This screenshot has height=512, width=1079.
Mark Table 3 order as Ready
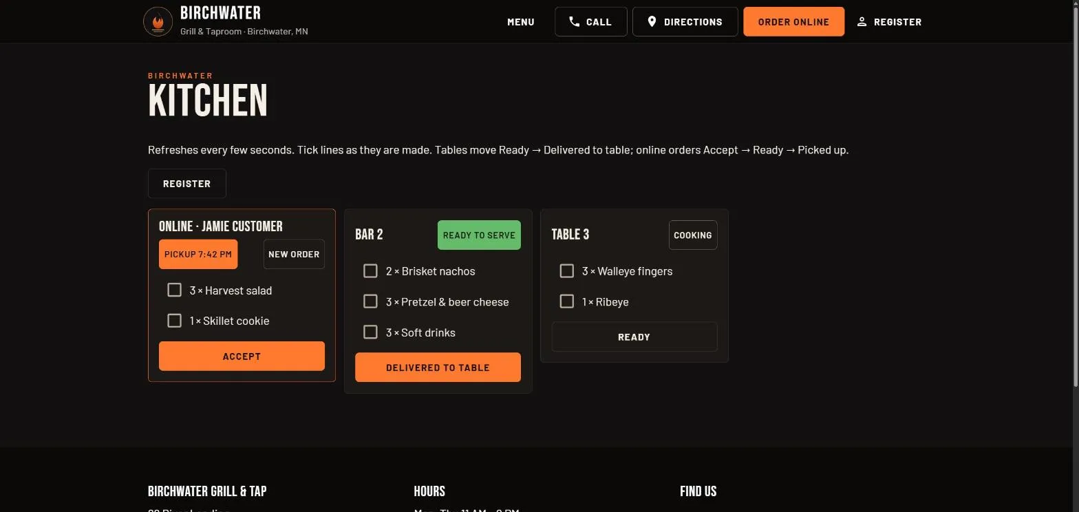(634, 337)
